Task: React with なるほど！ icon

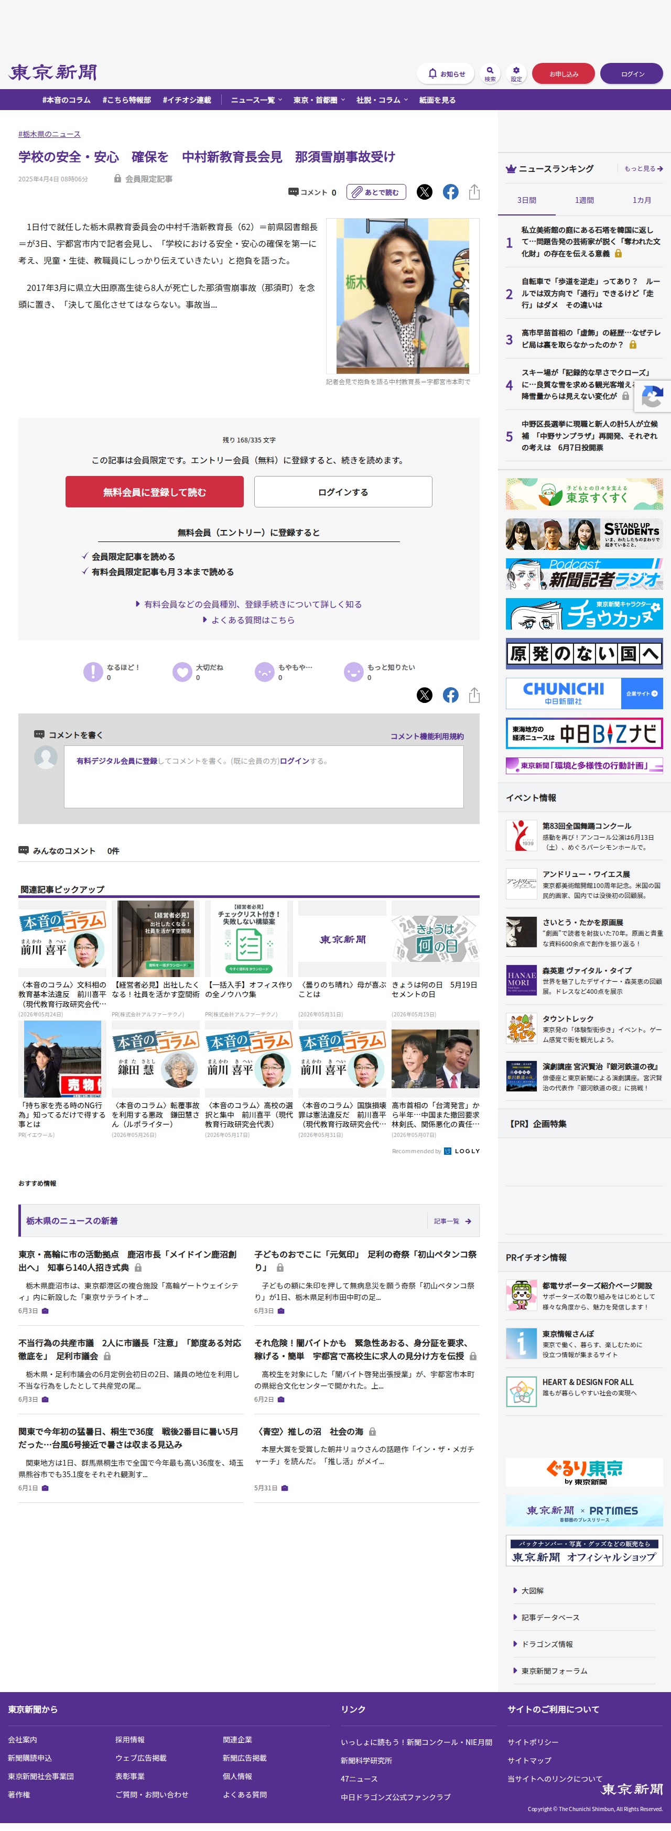Action: click(93, 671)
